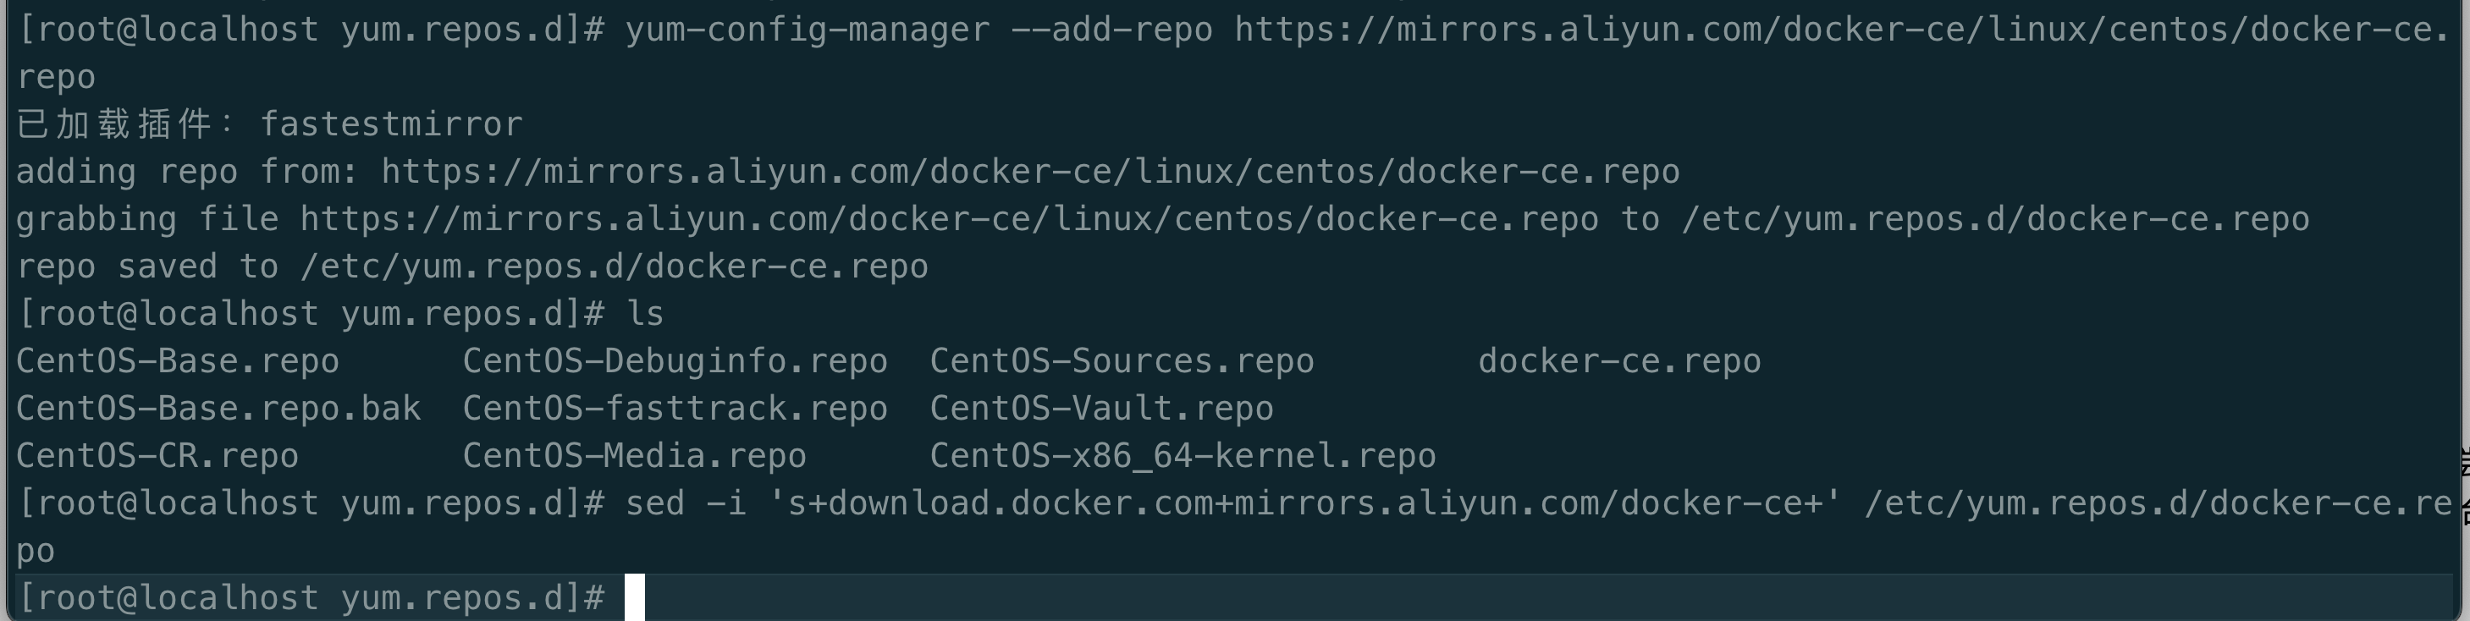
Task: Click the terminal cursor block at the prompt
Action: pyautogui.click(x=635, y=598)
